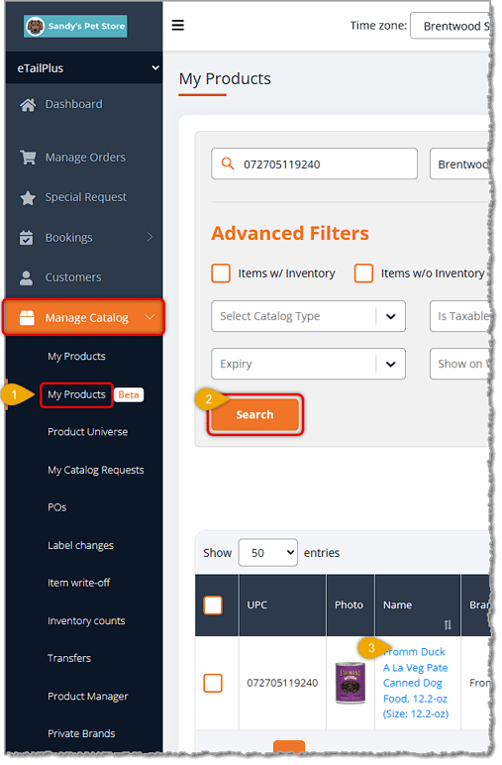The width and height of the screenshot is (502, 765).
Task: Open the Is Taxable dropdown
Action: (460, 317)
